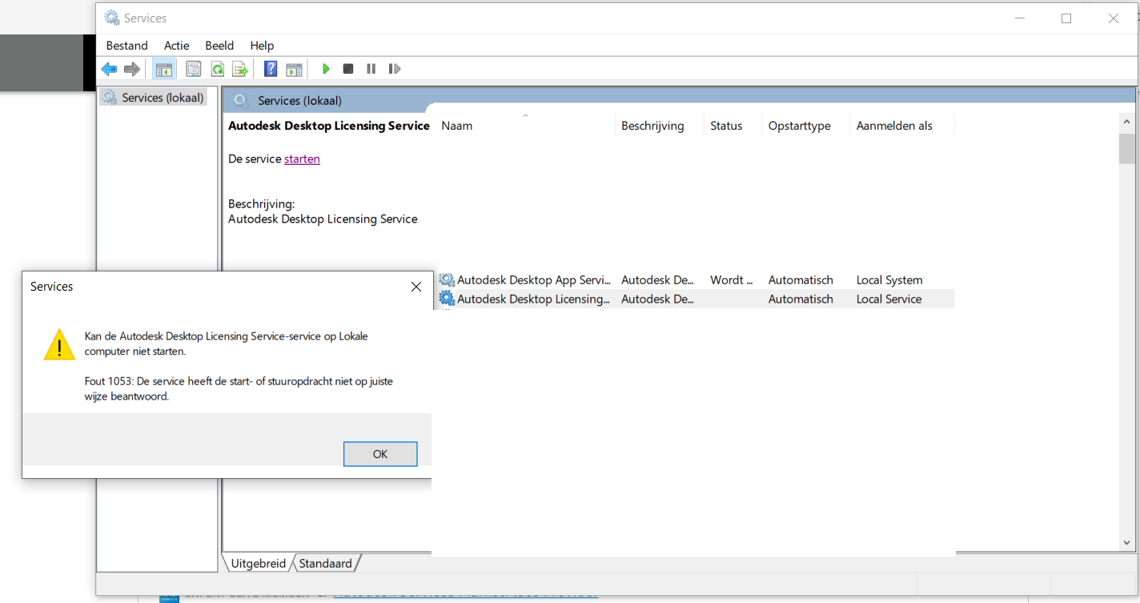Click the gear icon of Autodesk Desktop App Service

point(447,280)
